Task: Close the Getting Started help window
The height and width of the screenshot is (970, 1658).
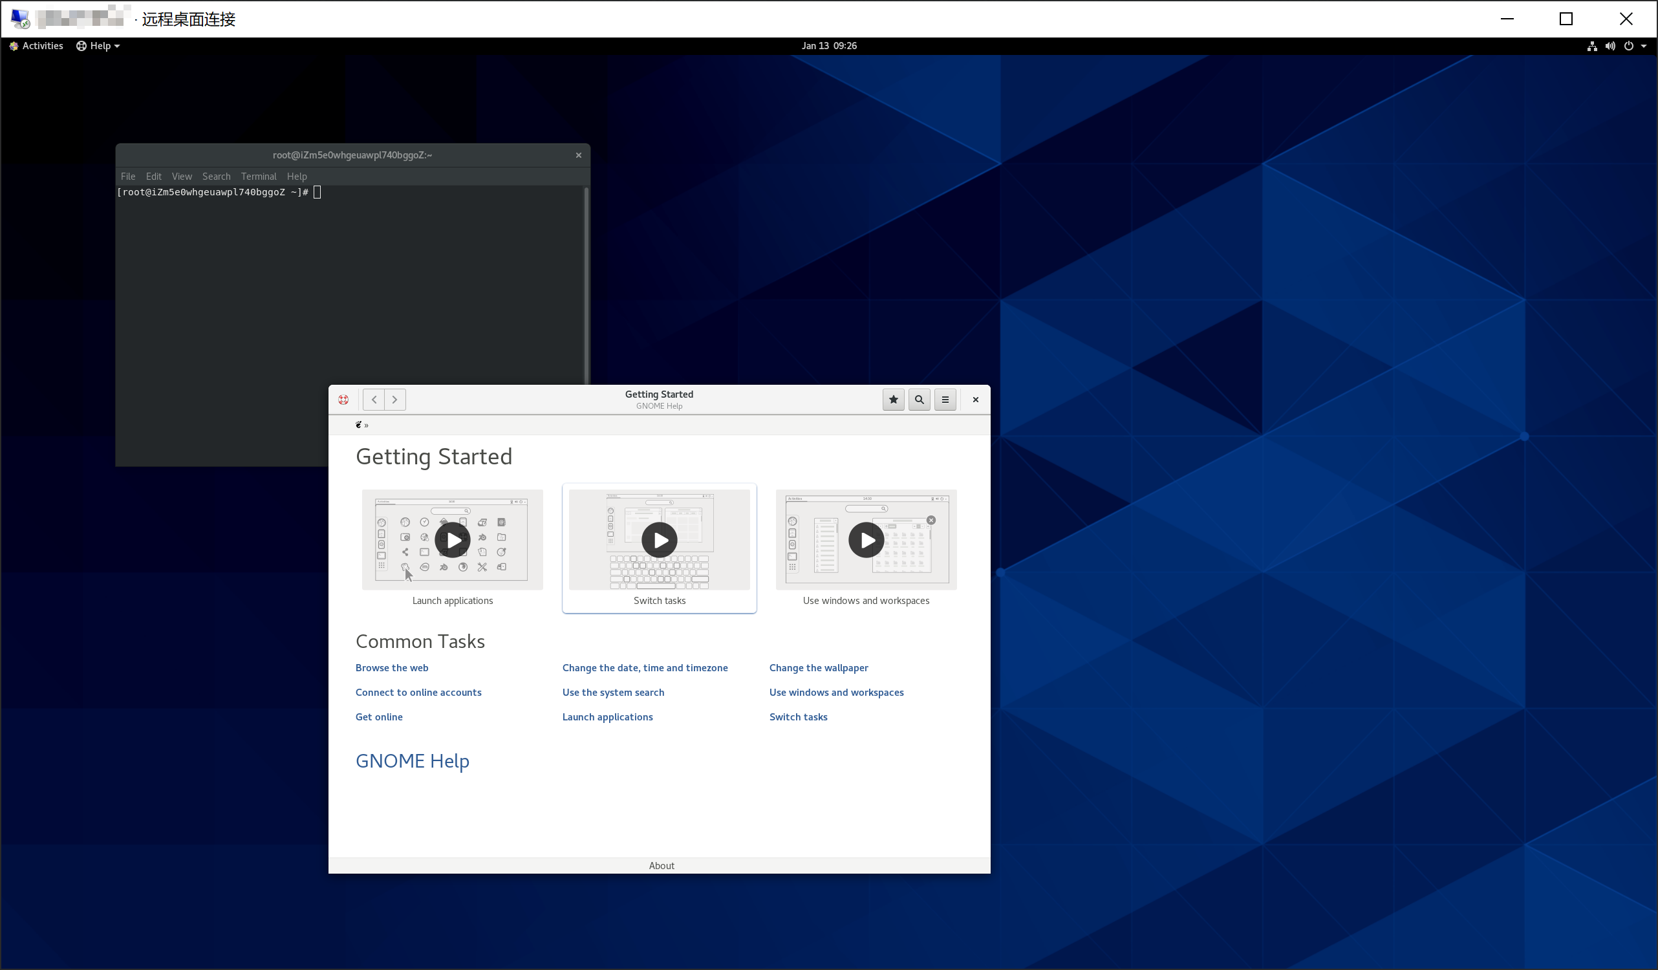Action: (x=976, y=400)
